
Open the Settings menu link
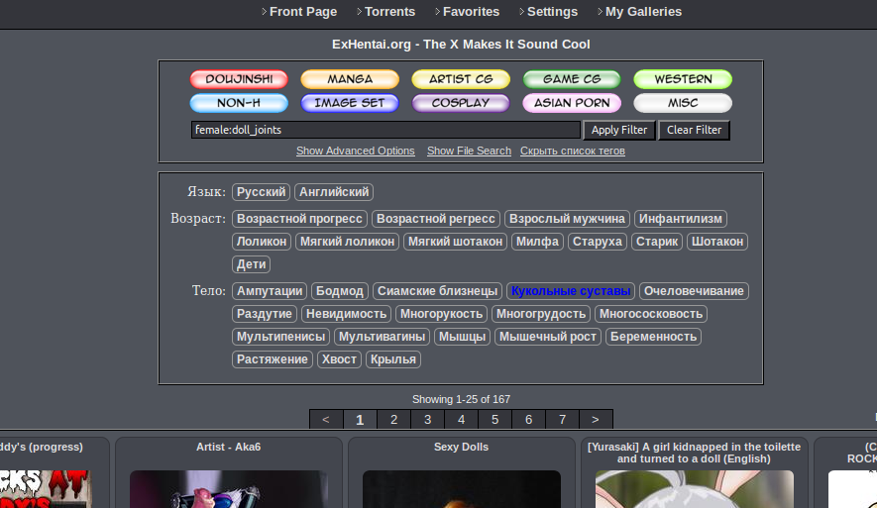click(x=552, y=12)
